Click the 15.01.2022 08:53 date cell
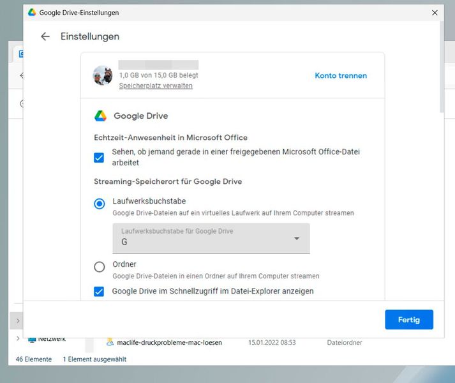The width and height of the screenshot is (455, 383). click(272, 343)
